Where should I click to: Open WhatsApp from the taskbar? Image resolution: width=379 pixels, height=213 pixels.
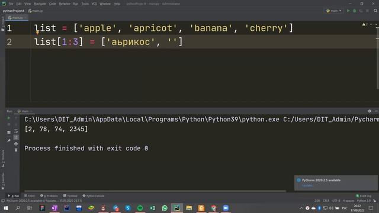coord(165,208)
